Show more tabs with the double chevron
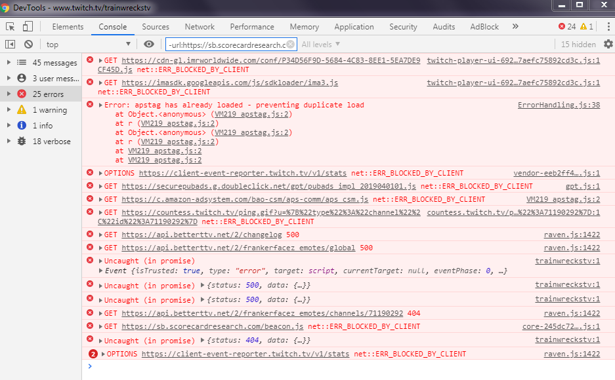The width and height of the screenshot is (615, 380). coord(515,27)
